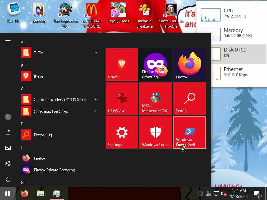Click the letter B section header
267x200 pixels.
click(x=22, y=65)
